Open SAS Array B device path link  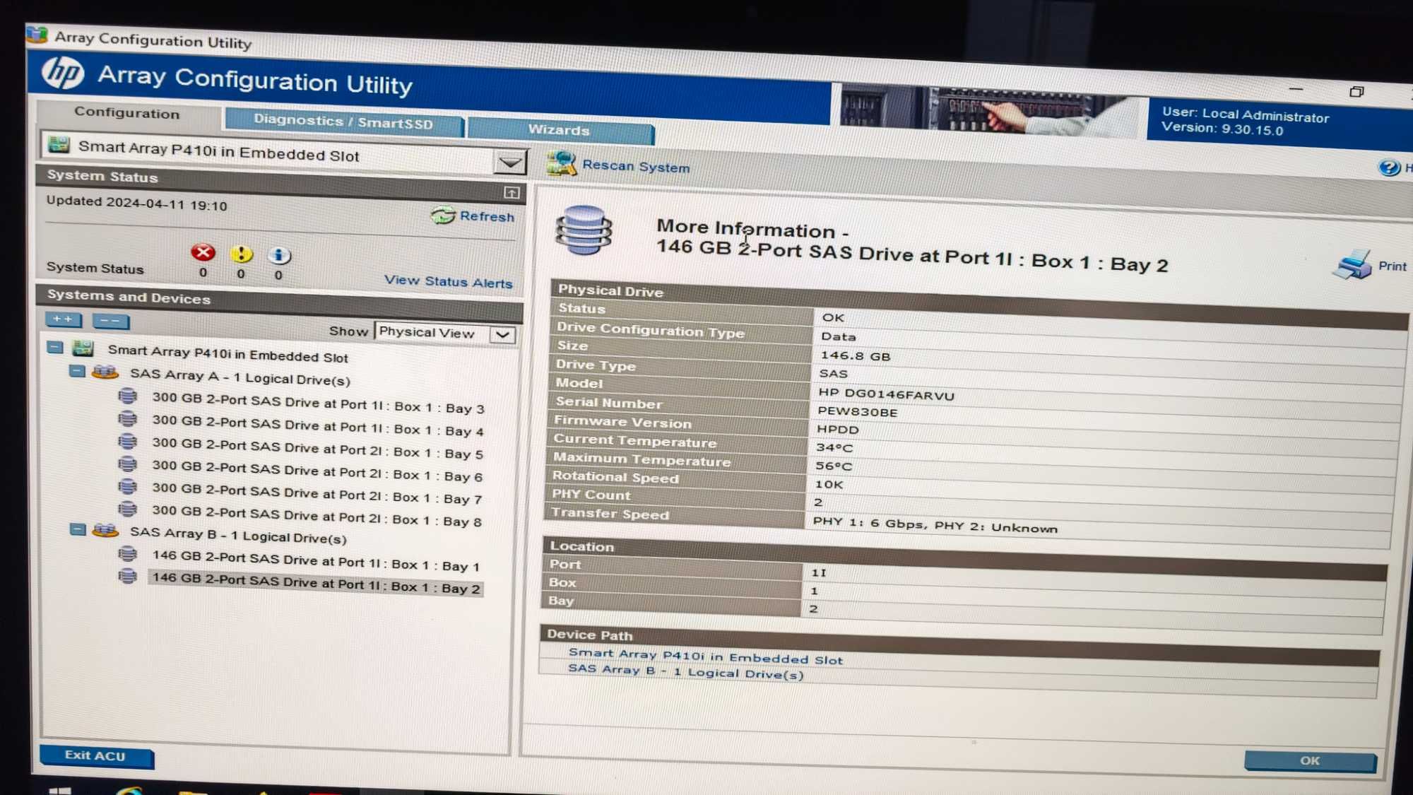pyautogui.click(x=685, y=672)
